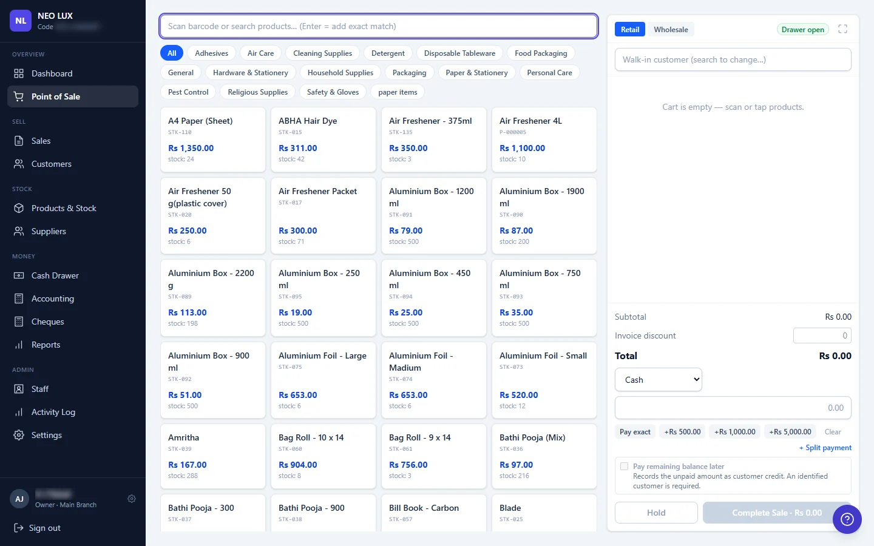The width and height of the screenshot is (874, 546).
Task: Switch pricing mode to Wholesale
Action: [671, 29]
